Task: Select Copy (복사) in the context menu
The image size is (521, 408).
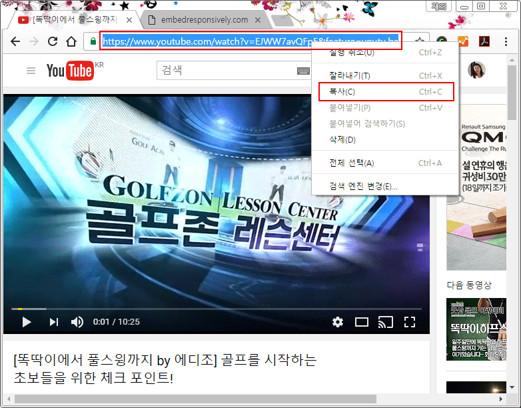Action: coord(386,92)
